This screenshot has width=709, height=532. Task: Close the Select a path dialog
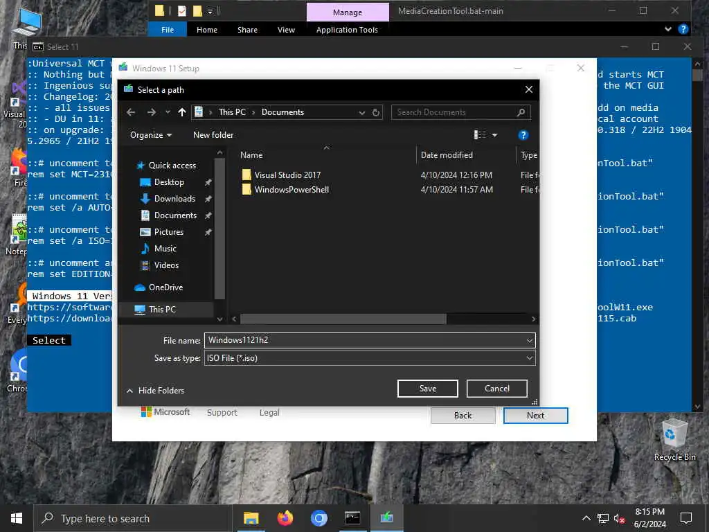pyautogui.click(x=528, y=89)
